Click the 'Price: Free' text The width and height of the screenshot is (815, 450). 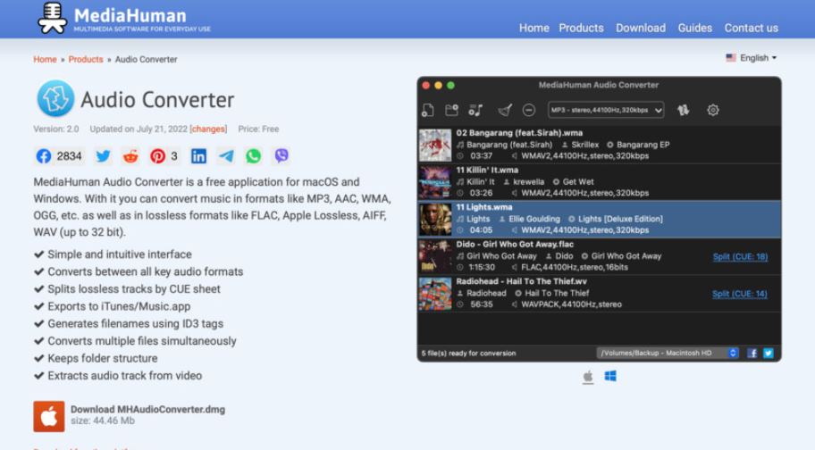[x=258, y=129]
